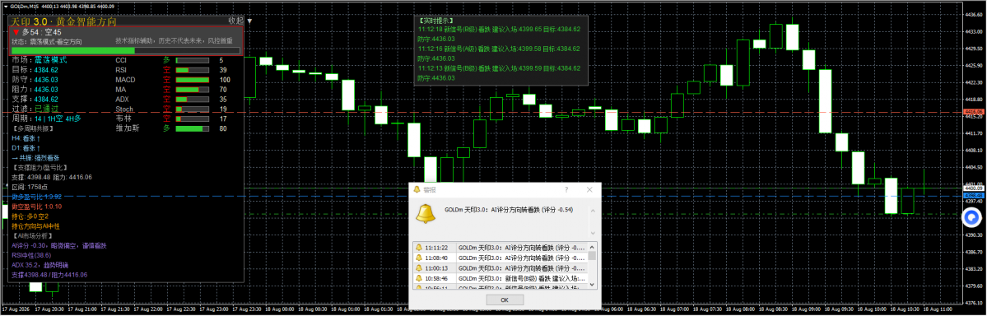Click the MA strength bar
Viewport: 987px width, 316px height.
coord(192,90)
